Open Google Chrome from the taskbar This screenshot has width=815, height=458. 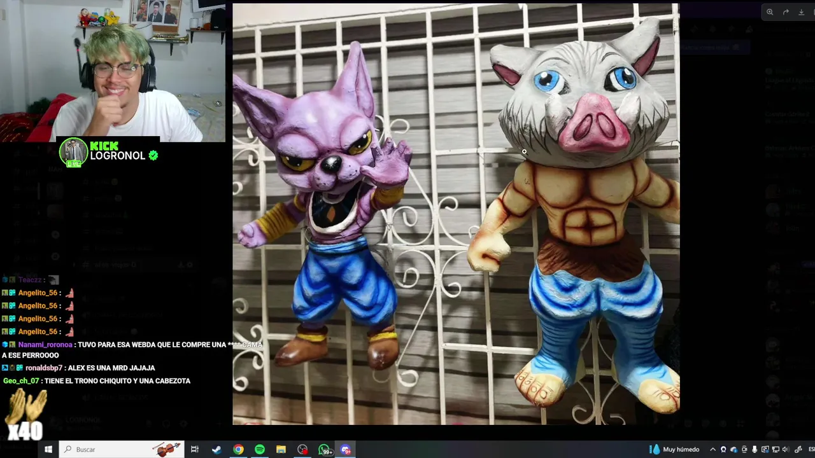pos(238,449)
